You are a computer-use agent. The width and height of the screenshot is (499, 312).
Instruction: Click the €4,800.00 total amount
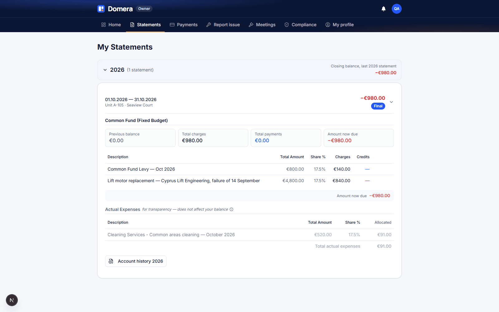293,181
